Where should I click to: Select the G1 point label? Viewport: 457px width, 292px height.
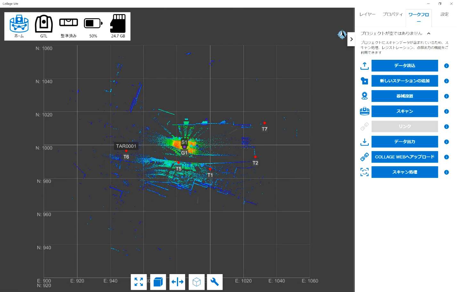coord(184,153)
